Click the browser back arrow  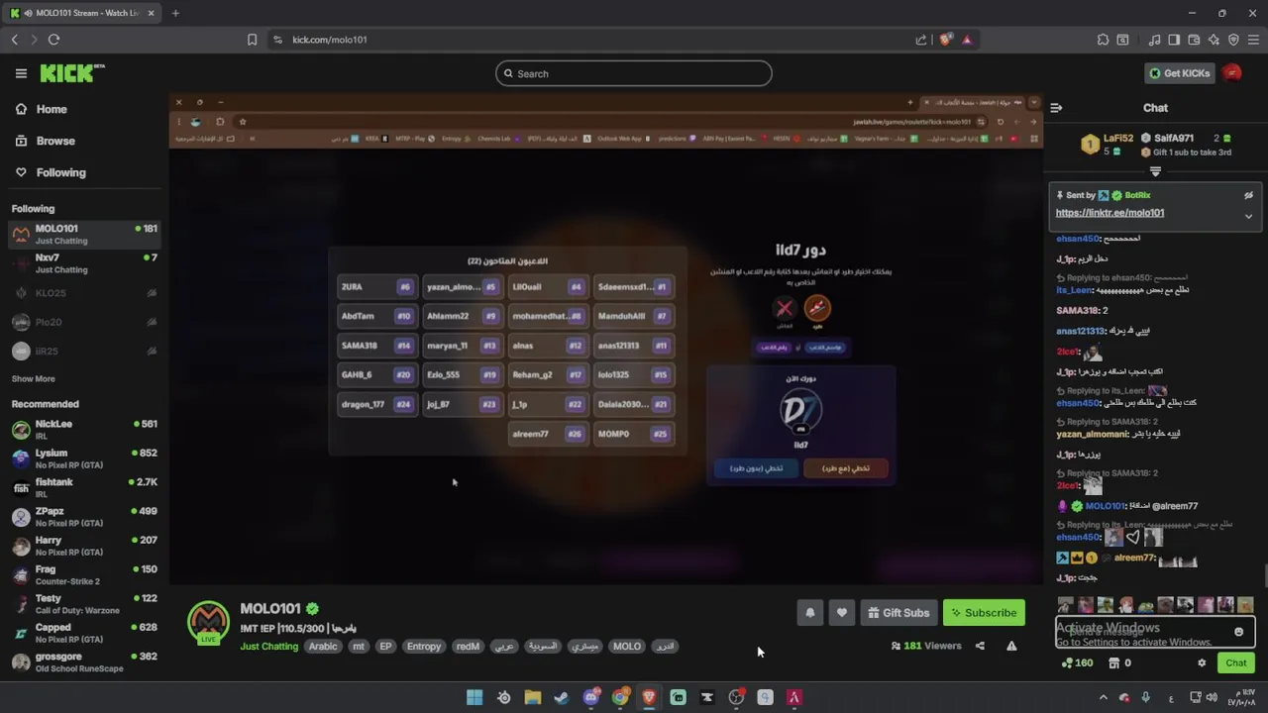click(14, 40)
